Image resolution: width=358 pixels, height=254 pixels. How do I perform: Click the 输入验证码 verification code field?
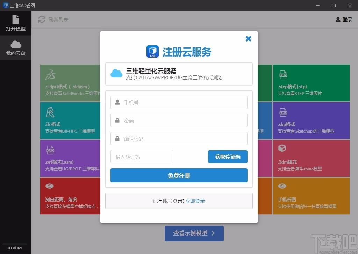[x=142, y=157]
